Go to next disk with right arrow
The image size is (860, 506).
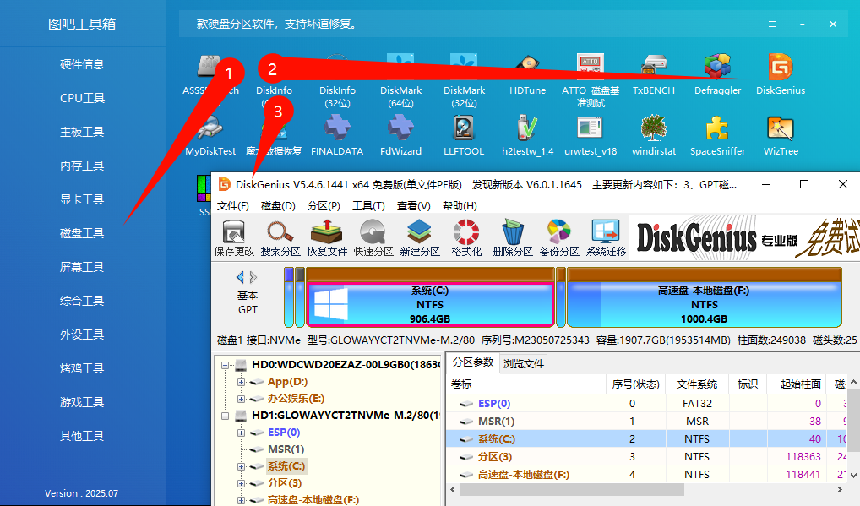point(253,277)
